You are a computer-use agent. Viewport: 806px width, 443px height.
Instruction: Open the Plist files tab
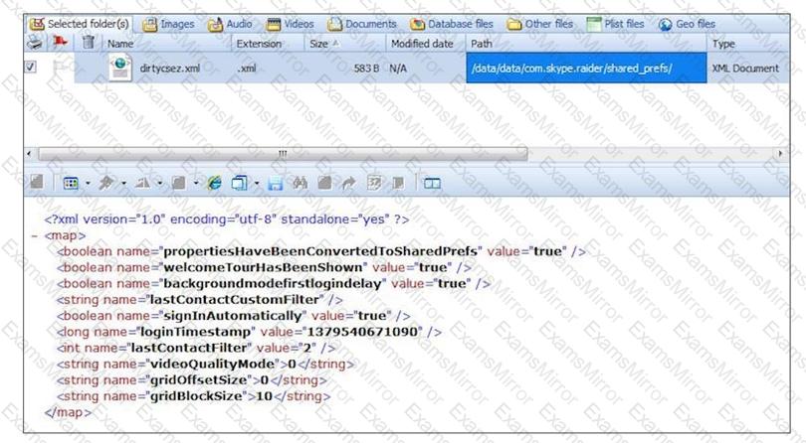[615, 24]
